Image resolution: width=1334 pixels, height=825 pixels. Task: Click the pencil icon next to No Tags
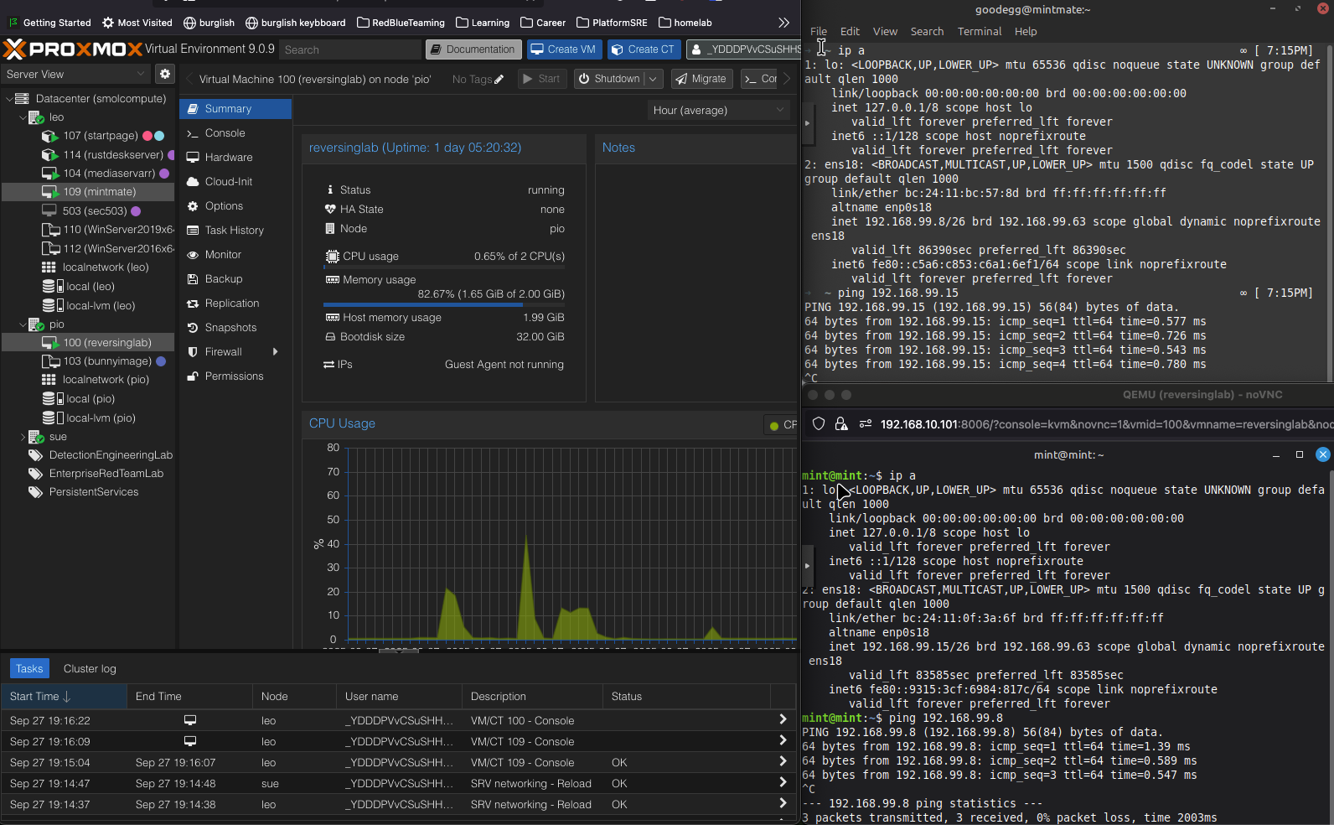point(499,80)
